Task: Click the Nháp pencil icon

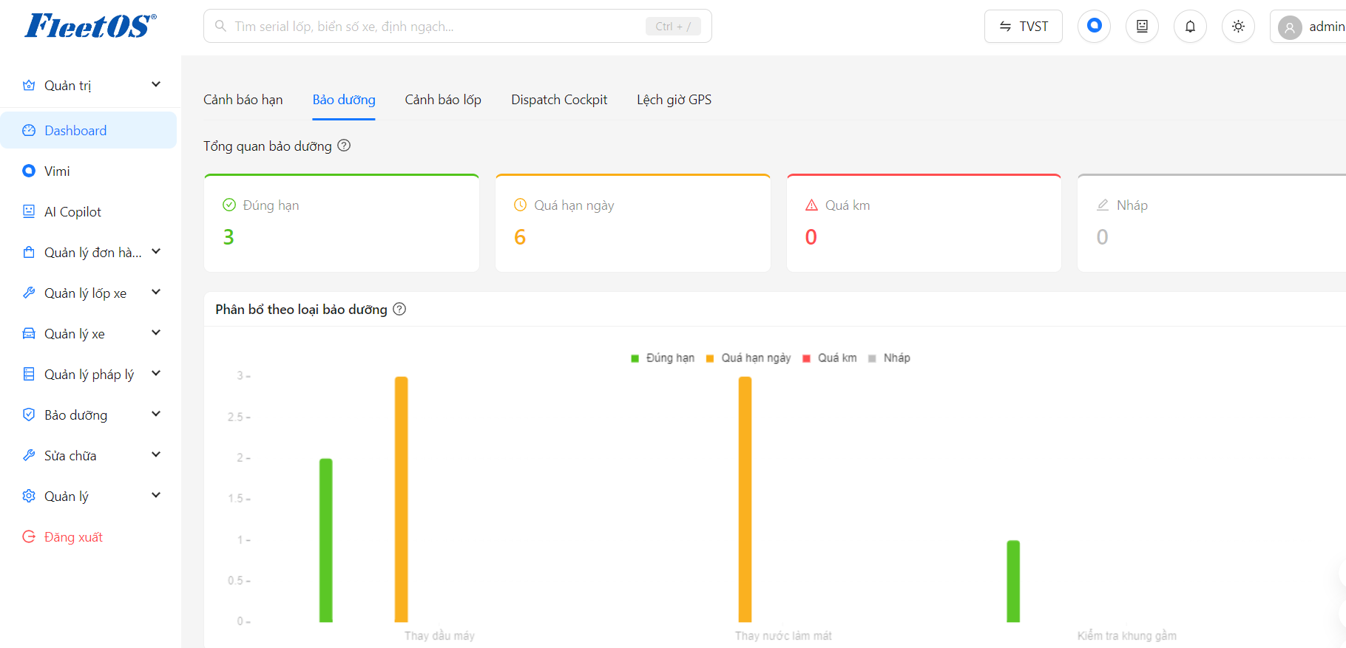Action: click(x=1103, y=205)
